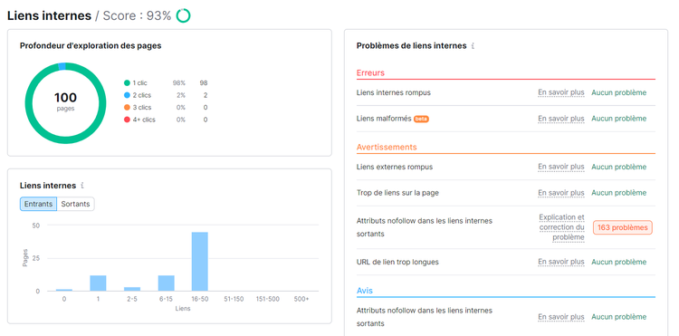The height and width of the screenshot is (336, 679).
Task: Switch to the Sortants tab
Action: (x=75, y=204)
